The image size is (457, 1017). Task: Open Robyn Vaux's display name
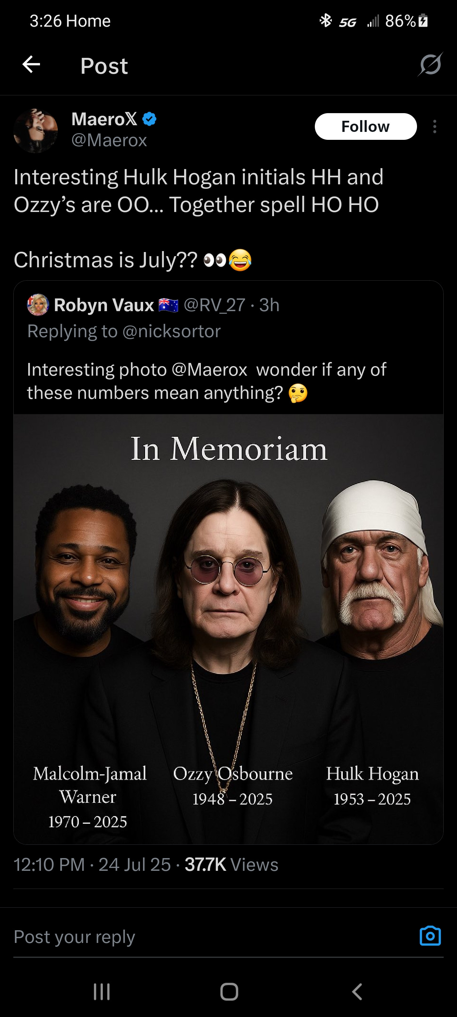tap(104, 305)
